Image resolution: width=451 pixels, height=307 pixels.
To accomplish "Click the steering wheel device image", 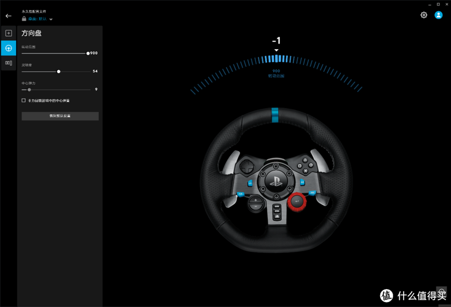I will pyautogui.click(x=276, y=180).
